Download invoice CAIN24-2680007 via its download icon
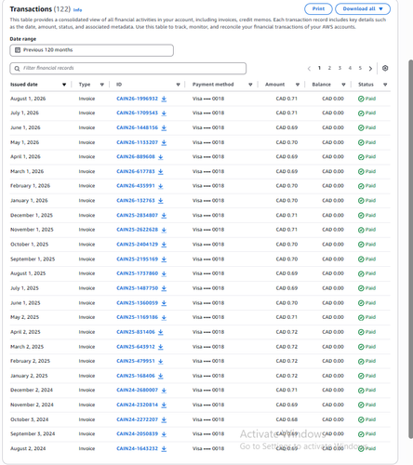The image size is (413, 465). tap(164, 391)
